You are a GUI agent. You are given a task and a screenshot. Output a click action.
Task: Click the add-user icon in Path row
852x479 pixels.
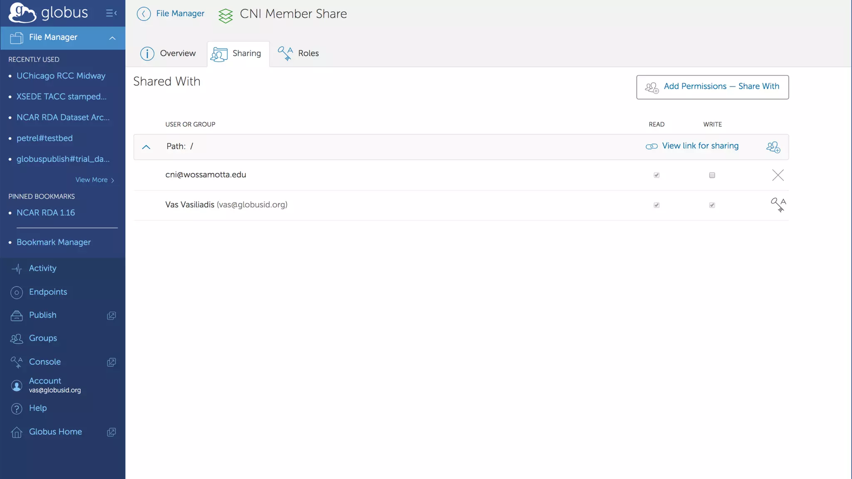coord(773,147)
